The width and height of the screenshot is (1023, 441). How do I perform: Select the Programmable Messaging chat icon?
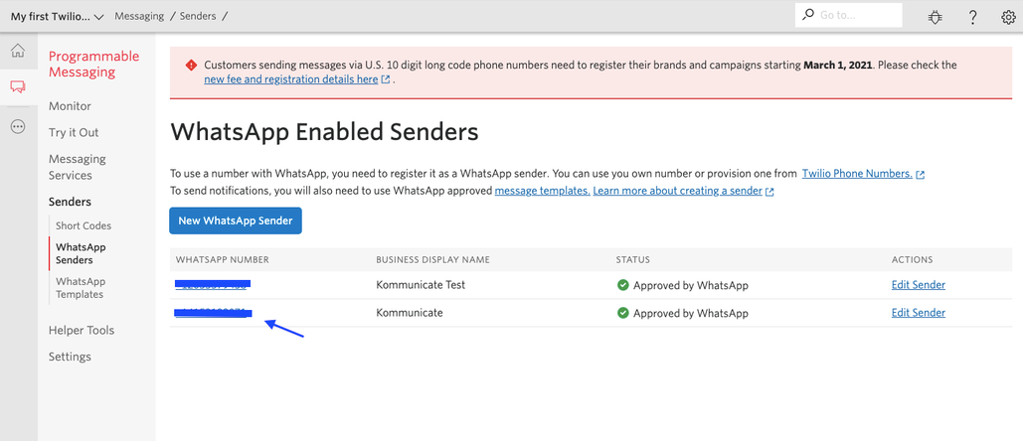pyautogui.click(x=18, y=86)
